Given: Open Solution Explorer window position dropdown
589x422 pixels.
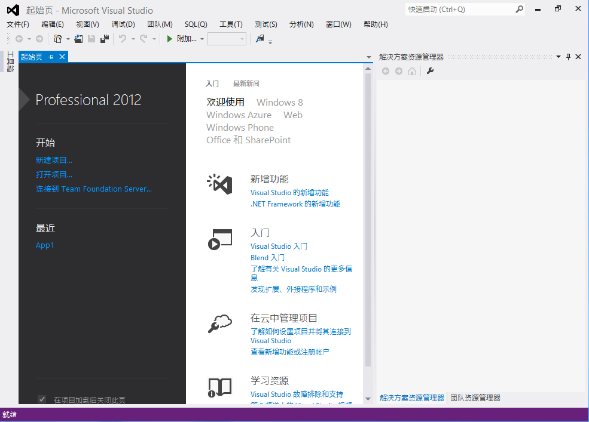Looking at the screenshot, I should (x=559, y=57).
